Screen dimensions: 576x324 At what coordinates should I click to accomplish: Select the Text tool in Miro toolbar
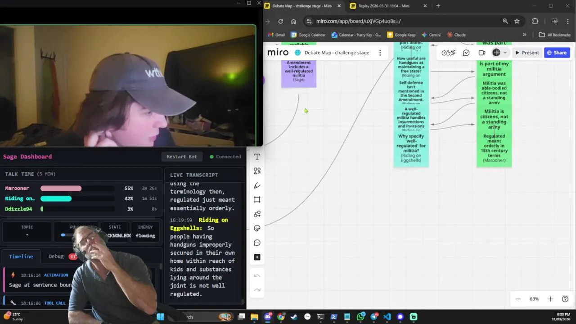pyautogui.click(x=257, y=157)
